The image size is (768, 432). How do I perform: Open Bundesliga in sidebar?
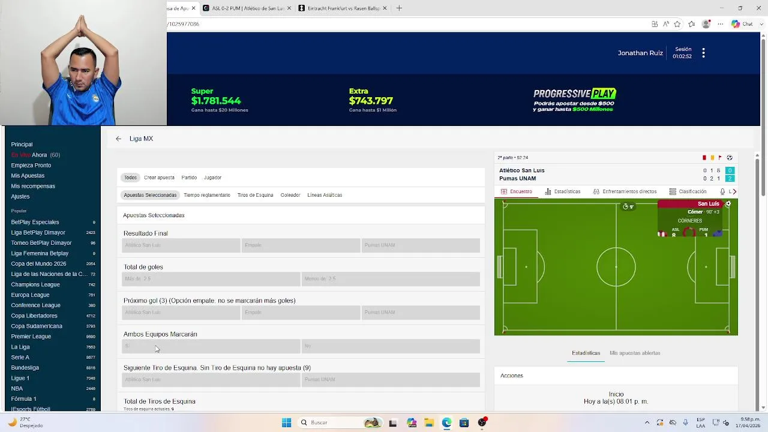pos(25,368)
